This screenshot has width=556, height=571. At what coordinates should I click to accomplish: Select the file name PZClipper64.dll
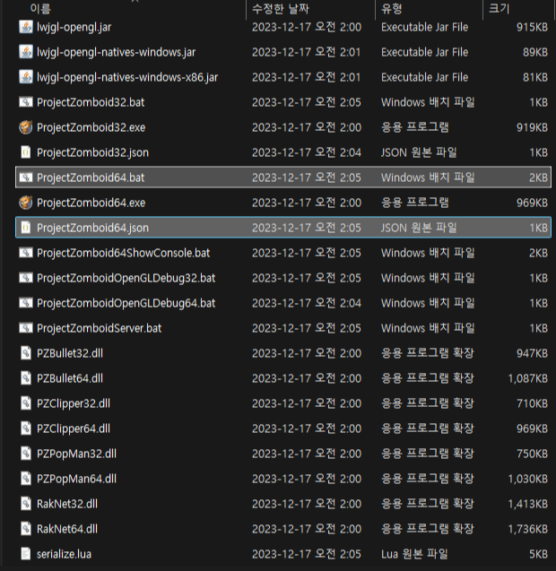tap(74, 429)
